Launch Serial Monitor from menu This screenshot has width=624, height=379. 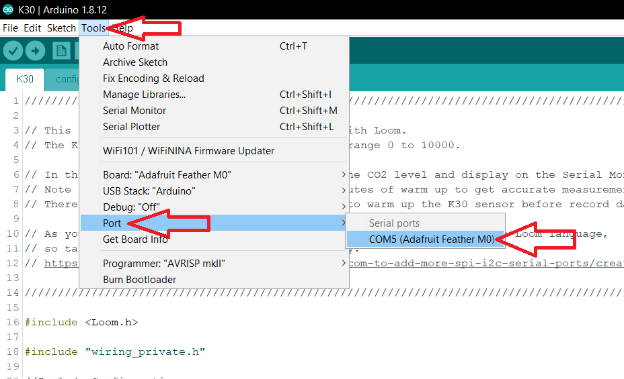click(x=214, y=110)
